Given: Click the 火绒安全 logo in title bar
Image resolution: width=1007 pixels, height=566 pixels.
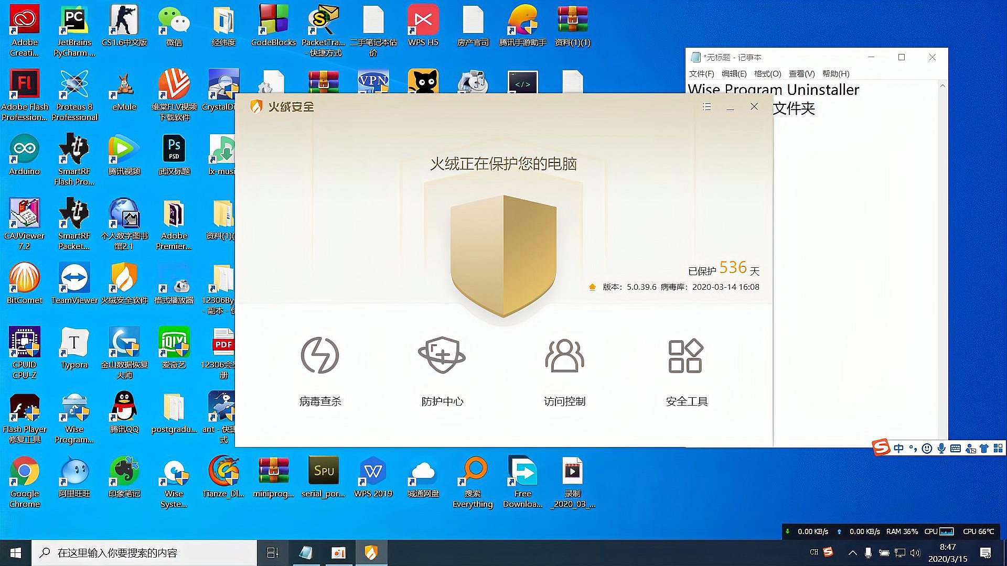Looking at the screenshot, I should [282, 107].
